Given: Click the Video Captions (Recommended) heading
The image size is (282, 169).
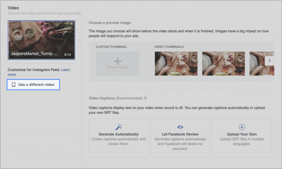Looking at the screenshot, I should pos(115,98).
